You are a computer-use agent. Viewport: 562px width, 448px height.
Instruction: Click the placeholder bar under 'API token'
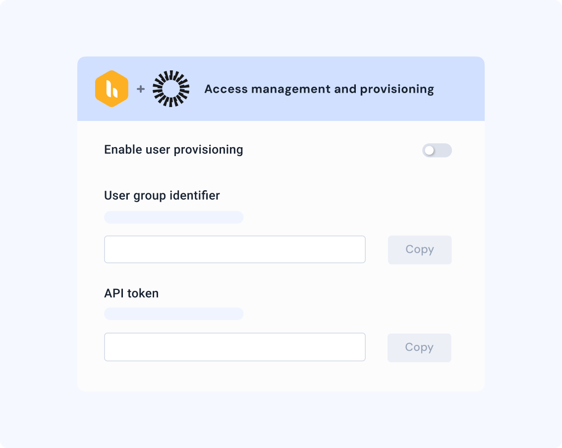coord(173,314)
